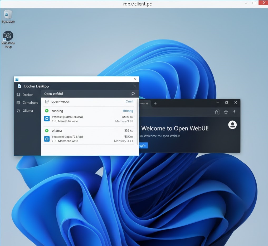Viewport: 268px width, 246px height.
Task: Click the document icon next to open-webui
Action: (47, 102)
